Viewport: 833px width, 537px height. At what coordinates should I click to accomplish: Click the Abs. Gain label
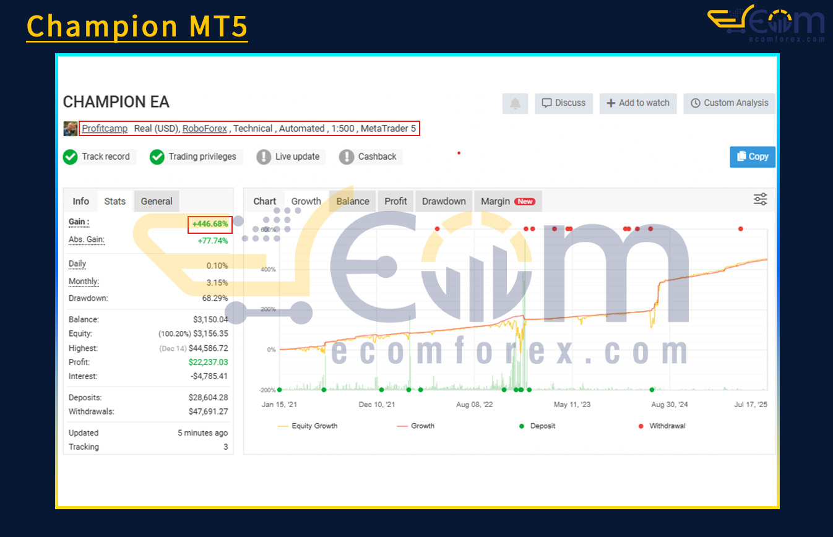click(87, 239)
